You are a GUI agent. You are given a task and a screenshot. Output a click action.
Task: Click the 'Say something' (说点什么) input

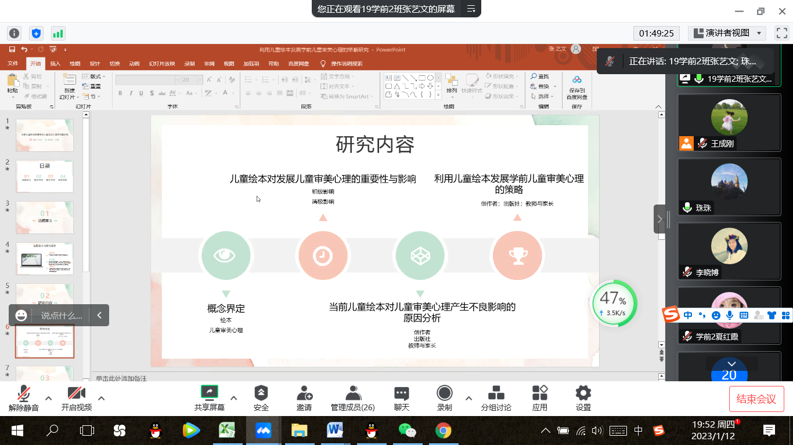click(x=61, y=316)
